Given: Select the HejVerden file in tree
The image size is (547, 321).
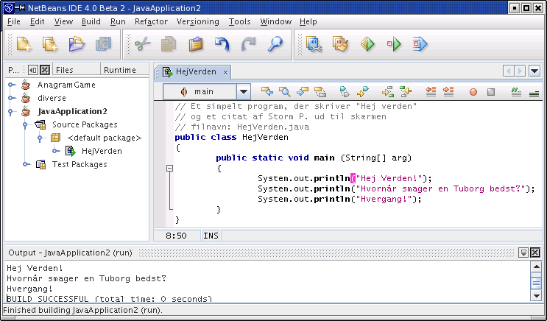Looking at the screenshot, I should tap(102, 151).
